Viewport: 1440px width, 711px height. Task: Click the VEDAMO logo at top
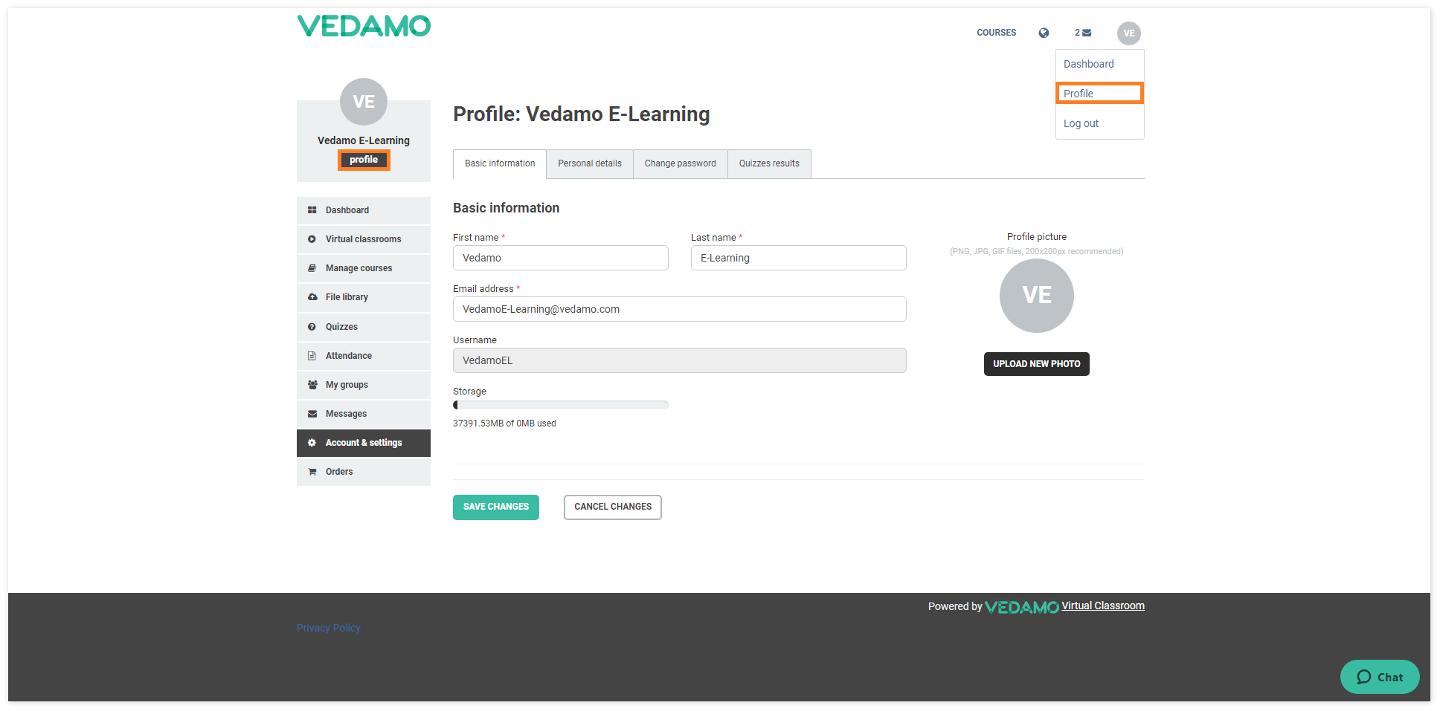(x=364, y=26)
